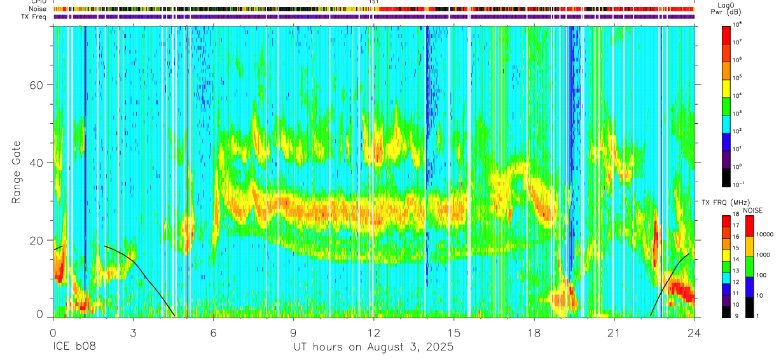
Task: Click the purple TX Freq strip above the plot
Action: click(x=373, y=17)
